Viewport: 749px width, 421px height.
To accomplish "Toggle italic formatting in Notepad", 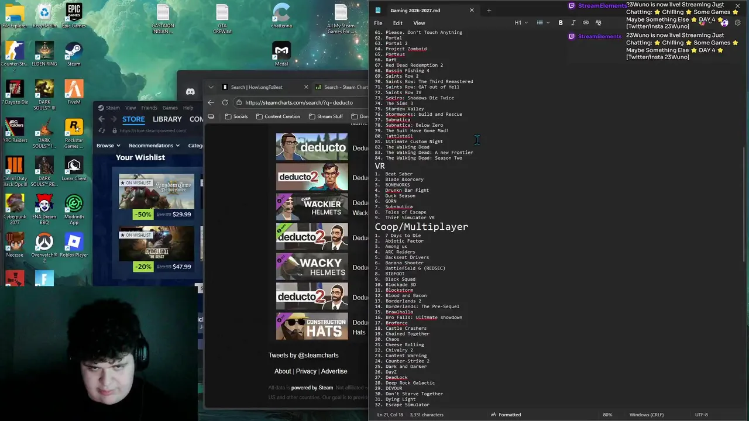I will [x=573, y=23].
